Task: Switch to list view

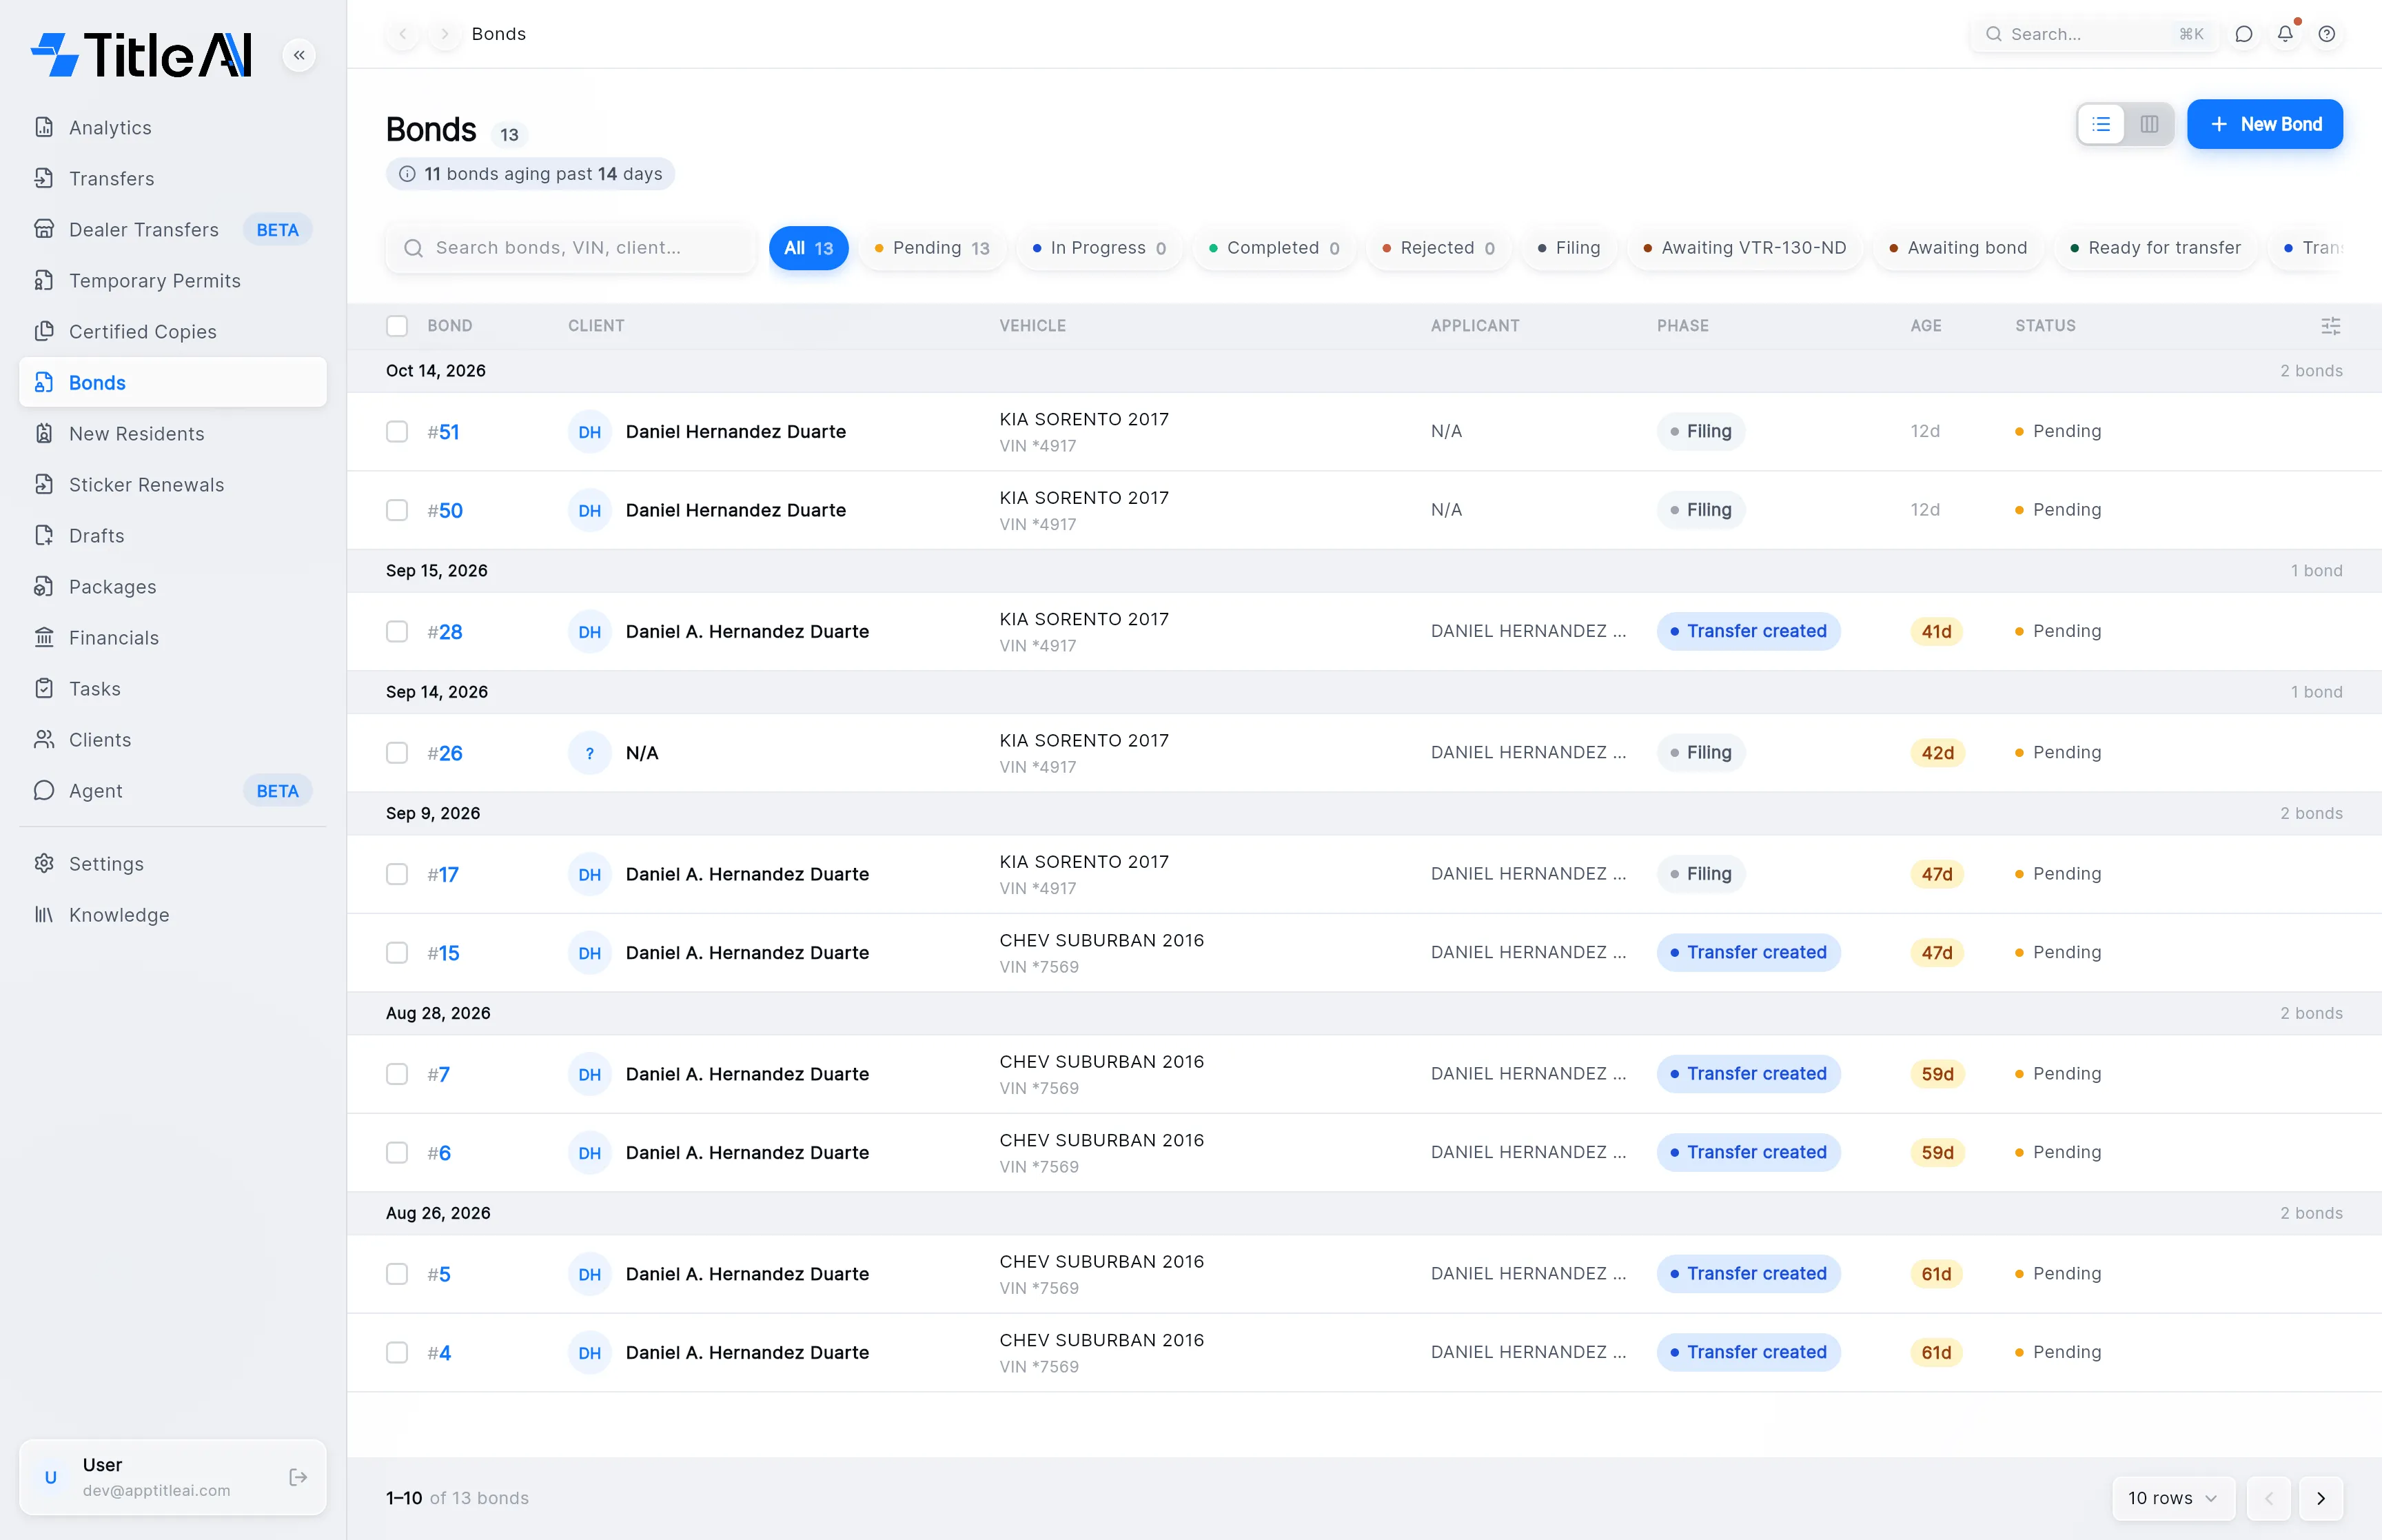Action: coord(2101,124)
